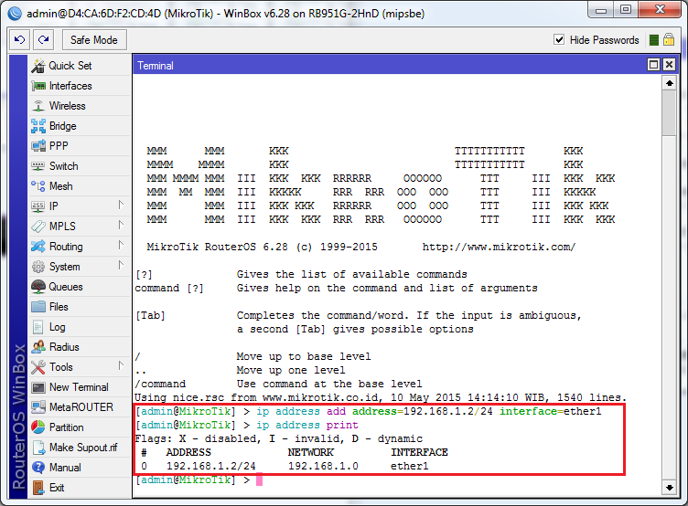Open the Wireless antenna icon
The image size is (688, 506).
38,106
